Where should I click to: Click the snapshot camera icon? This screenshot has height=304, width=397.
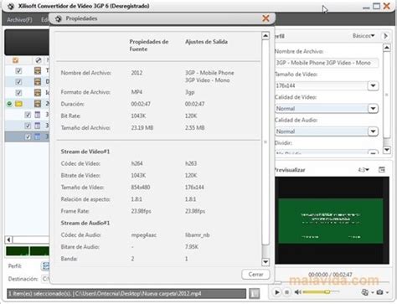[379, 292]
